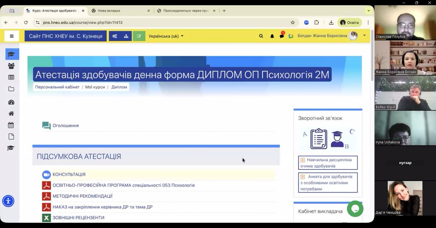Click Мої курси in the breadcrumb

pyautogui.click(x=95, y=87)
